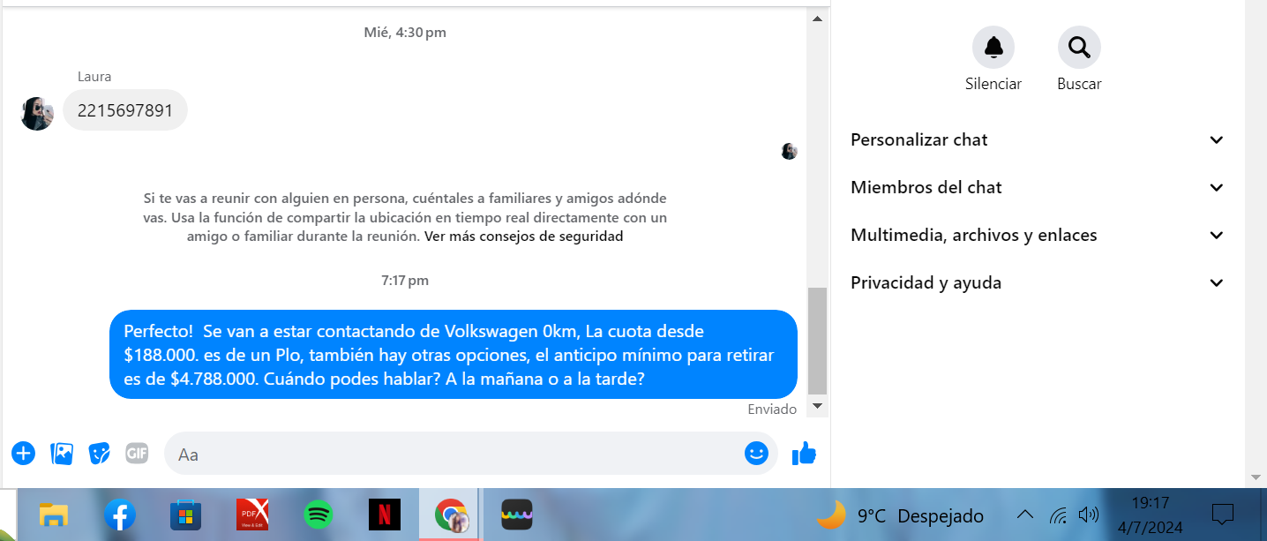Click the chat scrollbar down arrow
This screenshot has width=1267, height=541.
click(817, 406)
